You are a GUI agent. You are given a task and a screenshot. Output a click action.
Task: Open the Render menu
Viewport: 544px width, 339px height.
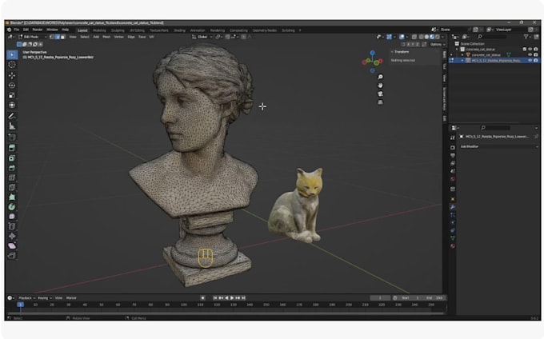38,30
